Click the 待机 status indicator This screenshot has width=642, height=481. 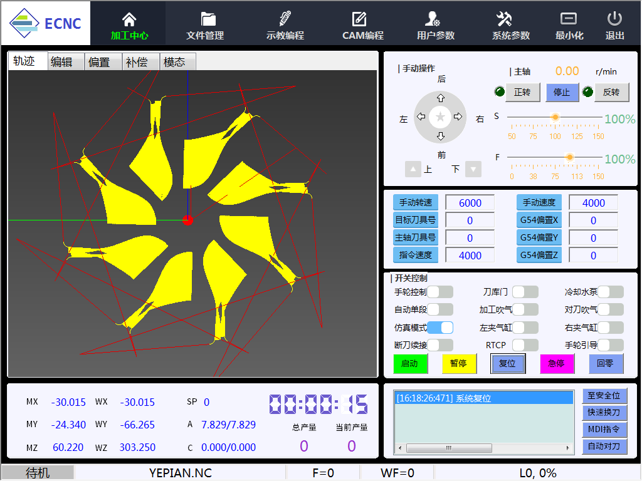point(38,473)
